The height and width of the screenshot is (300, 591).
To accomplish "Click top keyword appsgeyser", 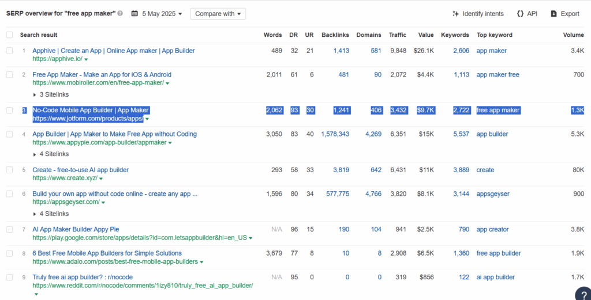I will pos(493,193).
